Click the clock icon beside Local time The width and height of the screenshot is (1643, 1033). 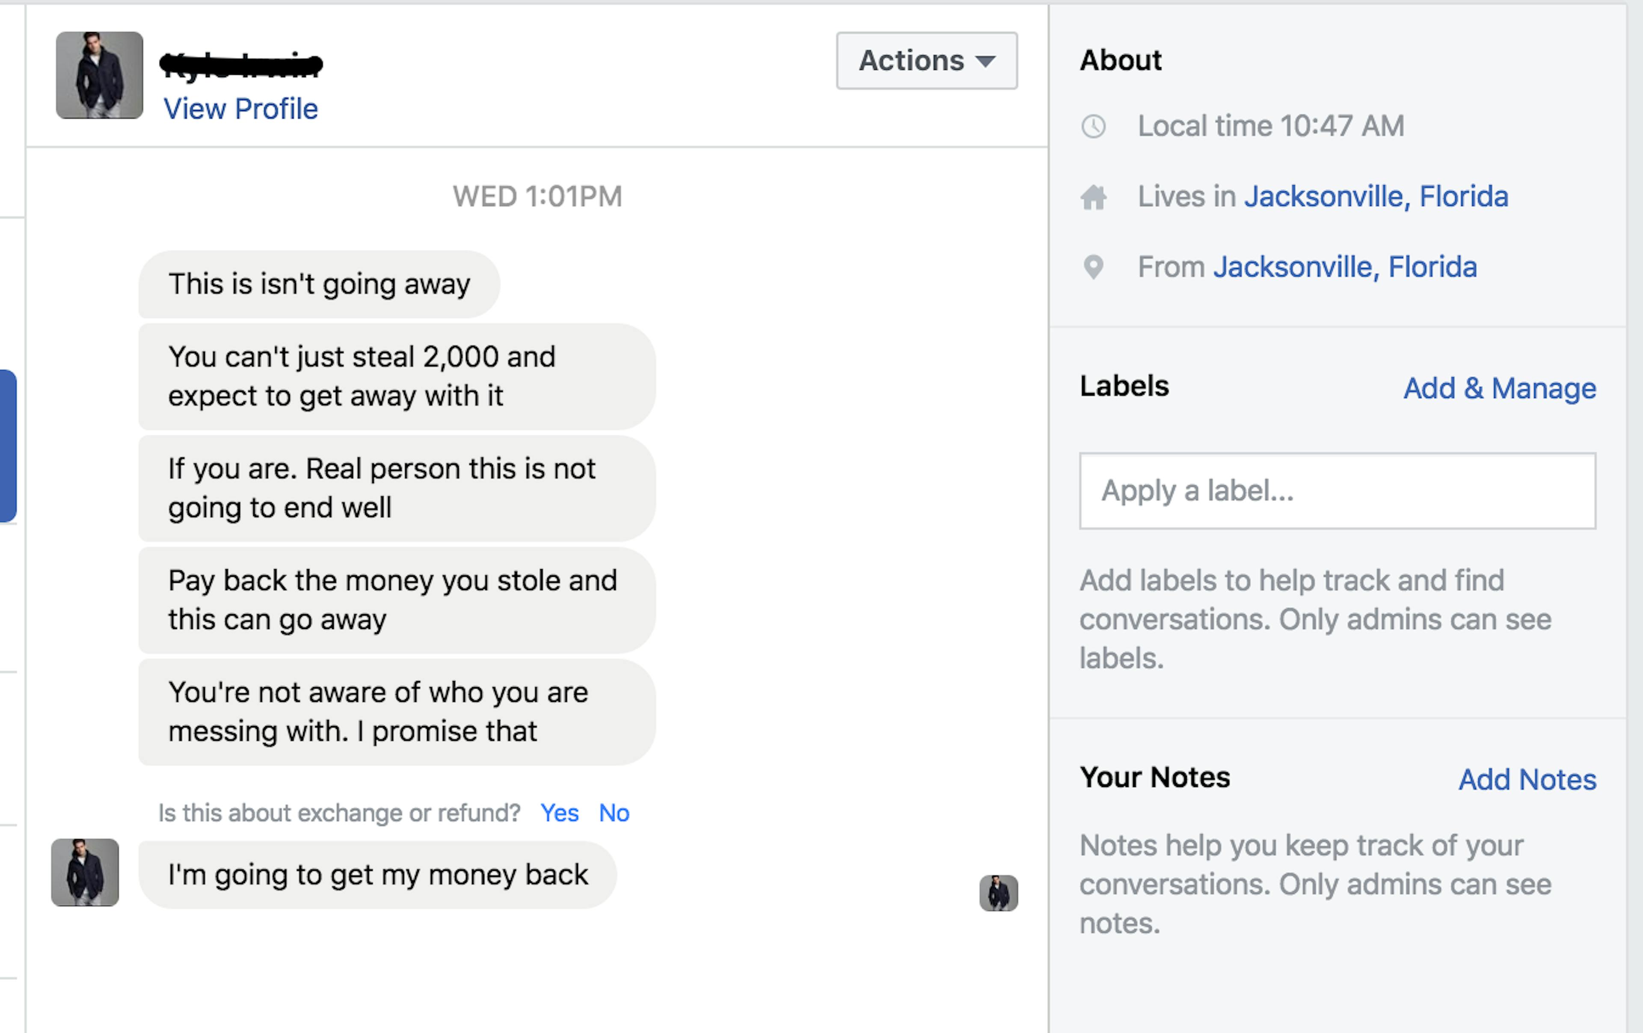[1093, 126]
